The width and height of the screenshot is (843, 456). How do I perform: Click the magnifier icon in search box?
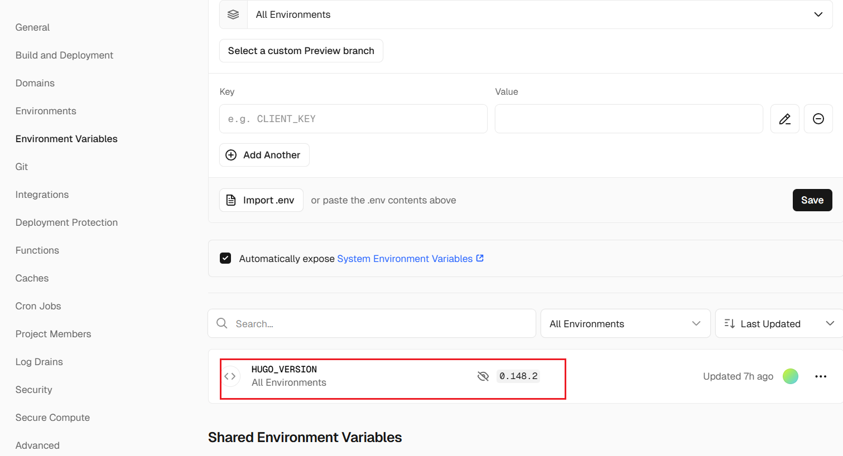coord(222,323)
